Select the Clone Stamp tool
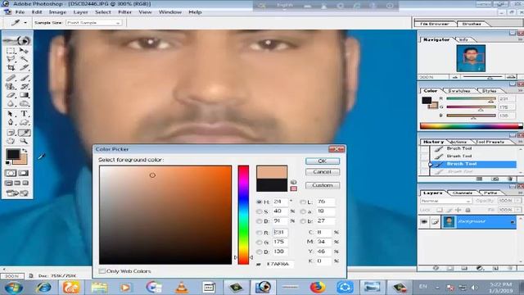 pos(11,87)
